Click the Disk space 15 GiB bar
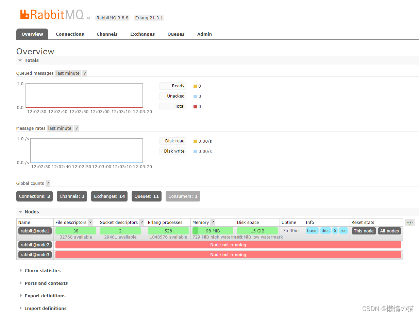The image size is (419, 315). (257, 231)
